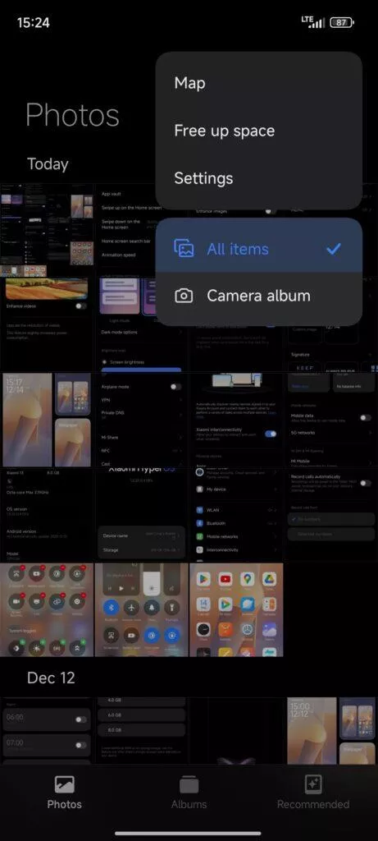
Task: Open the Dec 12 alarm list thumbnail
Action: (x=47, y=730)
